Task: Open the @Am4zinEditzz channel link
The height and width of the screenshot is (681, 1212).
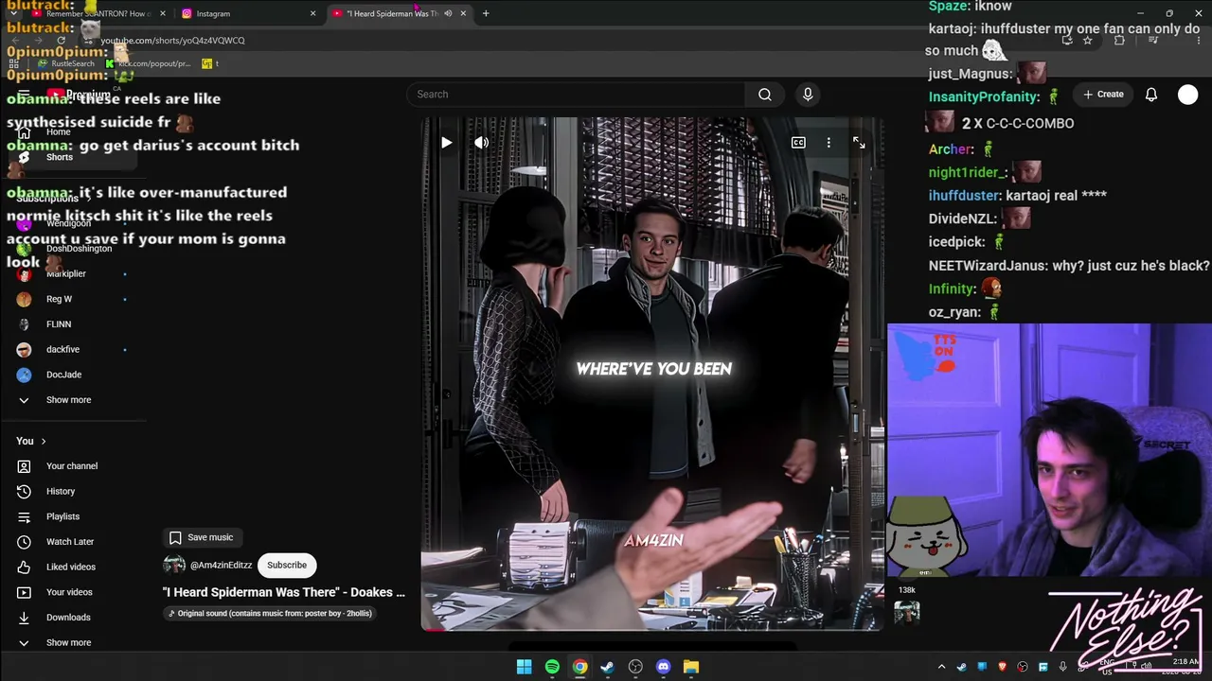Action: [221, 566]
